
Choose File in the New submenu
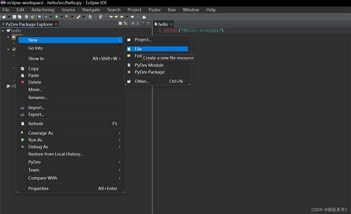click(x=157, y=49)
